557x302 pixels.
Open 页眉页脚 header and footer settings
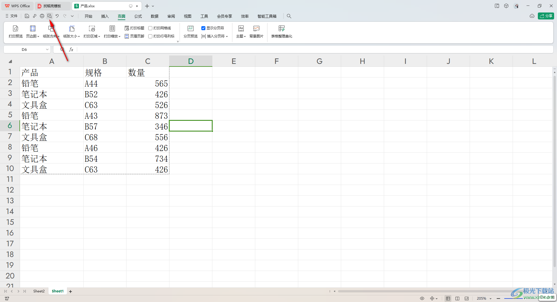coord(134,36)
